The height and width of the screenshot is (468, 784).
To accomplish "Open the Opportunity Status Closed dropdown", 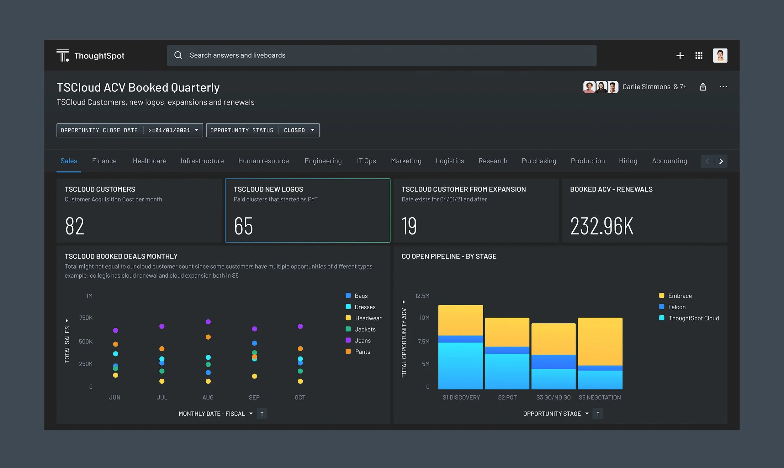I will (312, 130).
